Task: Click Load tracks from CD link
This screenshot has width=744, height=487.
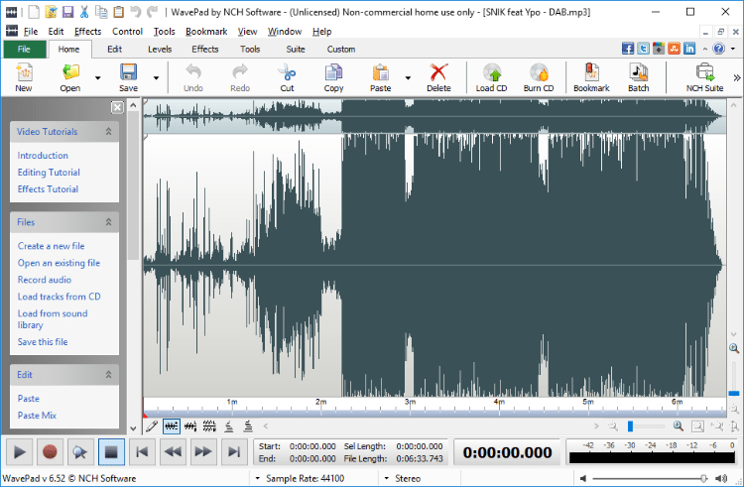Action: tap(59, 297)
